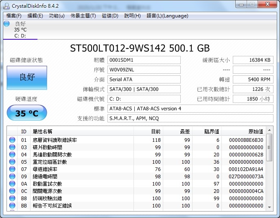Open the 說明(H) menu
The height and width of the screenshot is (218, 280).
click(132, 16)
